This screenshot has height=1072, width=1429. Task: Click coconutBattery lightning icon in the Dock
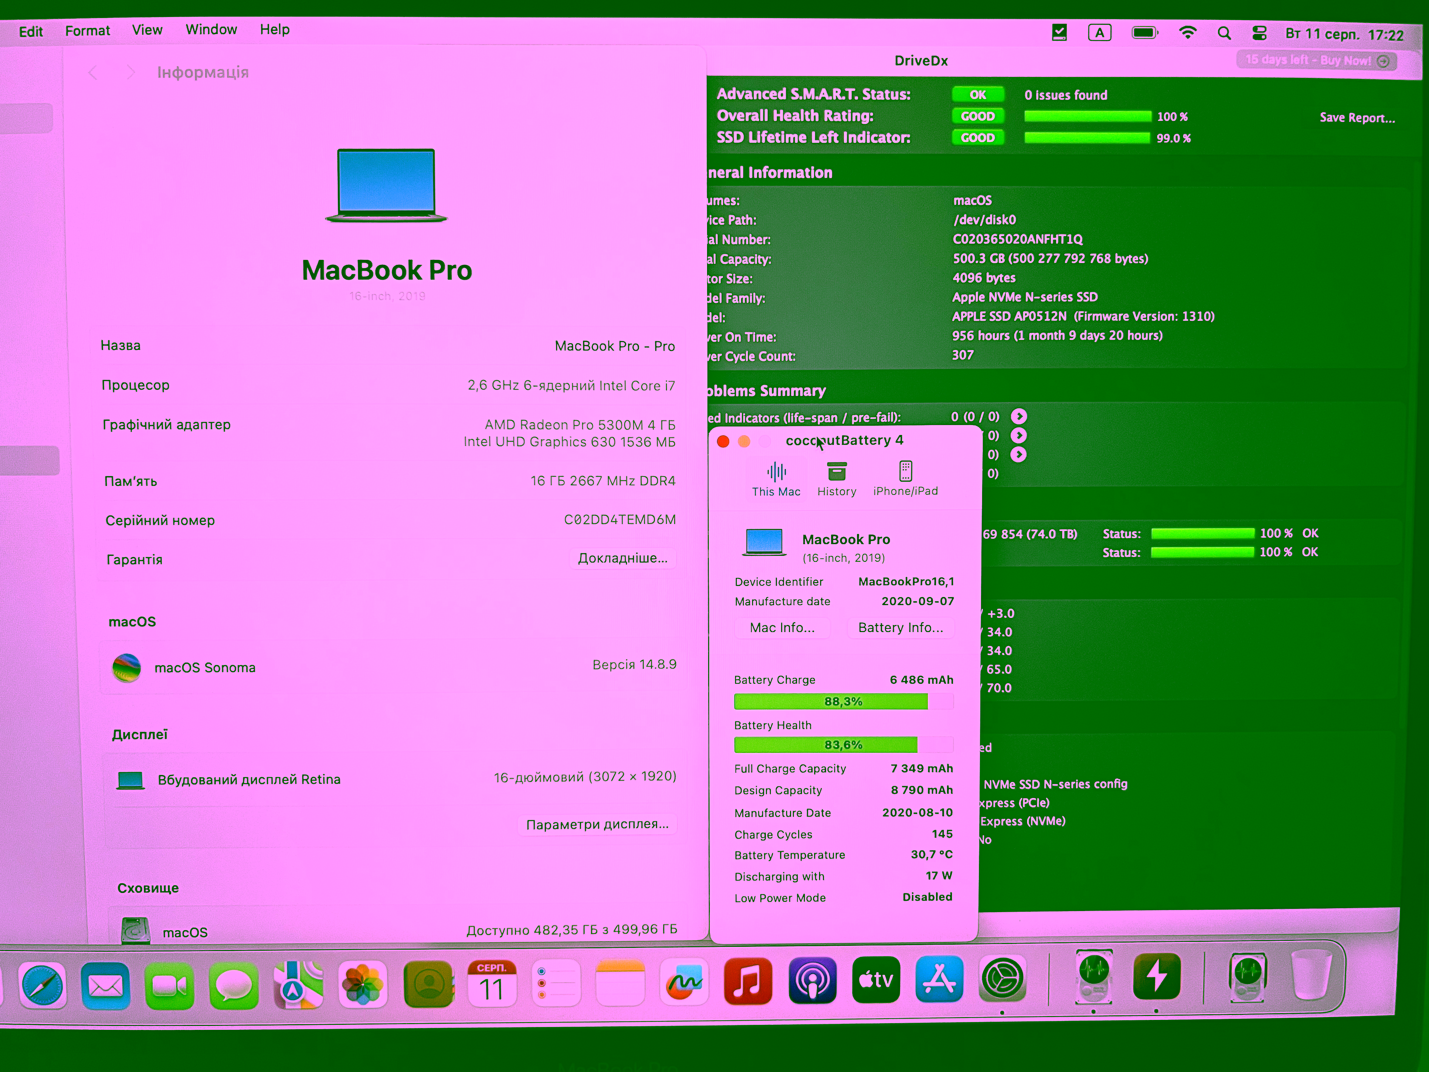[x=1156, y=976]
